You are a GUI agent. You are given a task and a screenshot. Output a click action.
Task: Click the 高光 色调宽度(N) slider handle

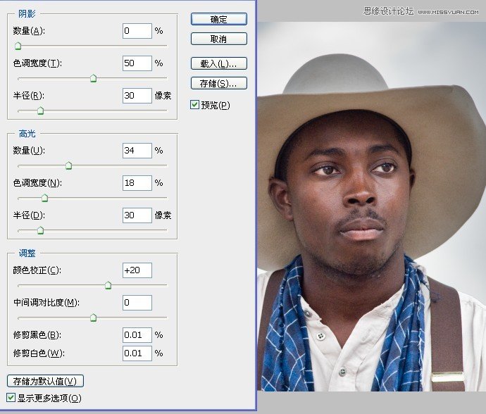[44, 198]
